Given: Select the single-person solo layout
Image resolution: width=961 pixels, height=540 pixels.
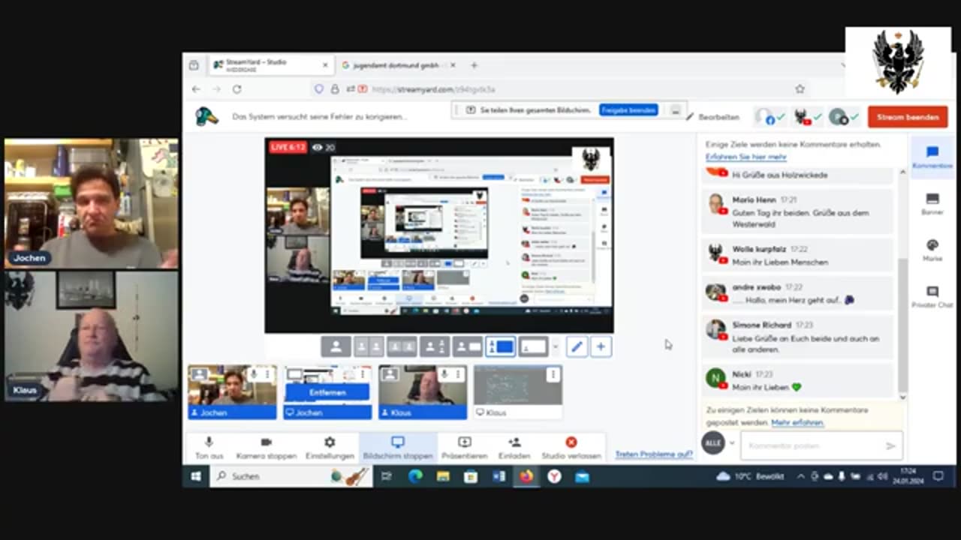Looking at the screenshot, I should point(336,346).
